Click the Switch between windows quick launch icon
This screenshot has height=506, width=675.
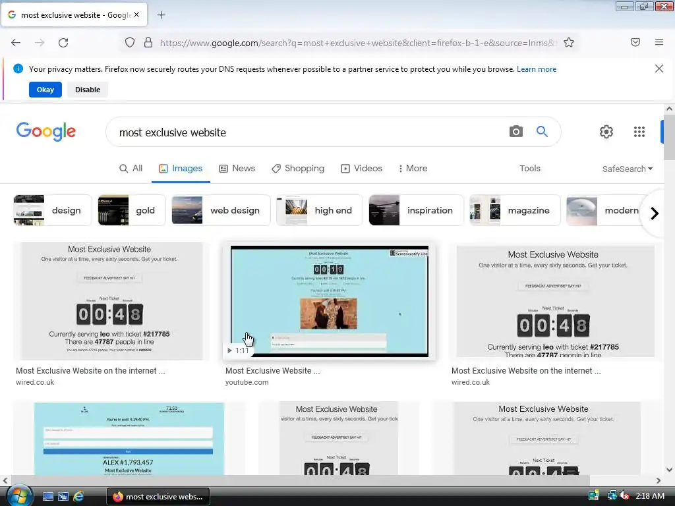tap(63, 496)
